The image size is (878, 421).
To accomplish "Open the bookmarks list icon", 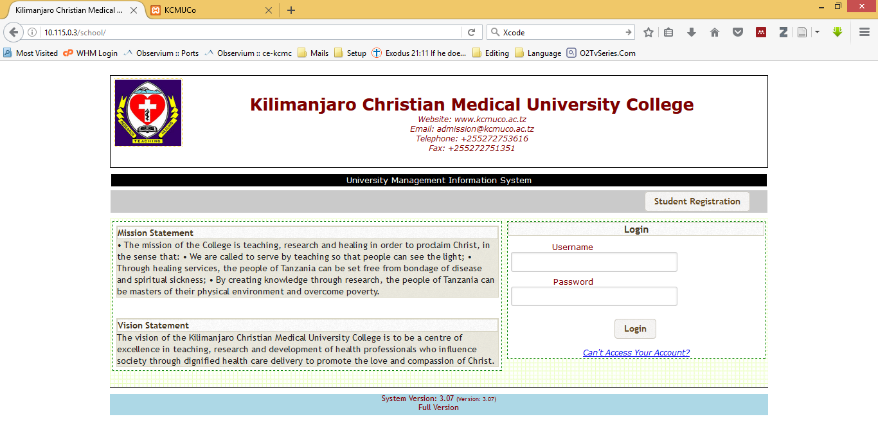I will [668, 32].
